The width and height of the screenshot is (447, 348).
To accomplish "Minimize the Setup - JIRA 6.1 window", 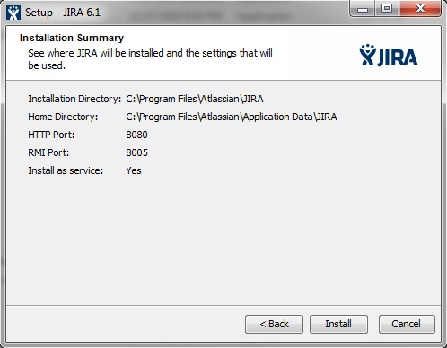I will [x=363, y=9].
